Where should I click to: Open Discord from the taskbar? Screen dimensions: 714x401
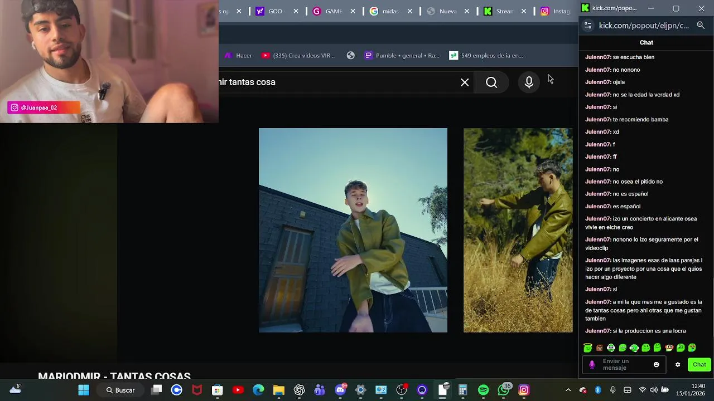tap(340, 390)
